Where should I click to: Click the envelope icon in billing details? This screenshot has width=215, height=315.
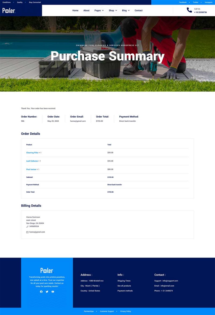[27, 232]
